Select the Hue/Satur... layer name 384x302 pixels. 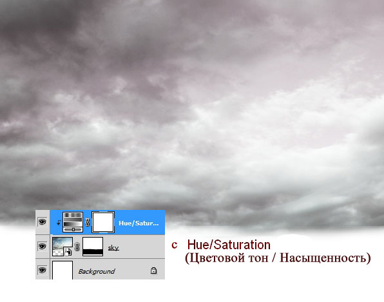coord(139,223)
